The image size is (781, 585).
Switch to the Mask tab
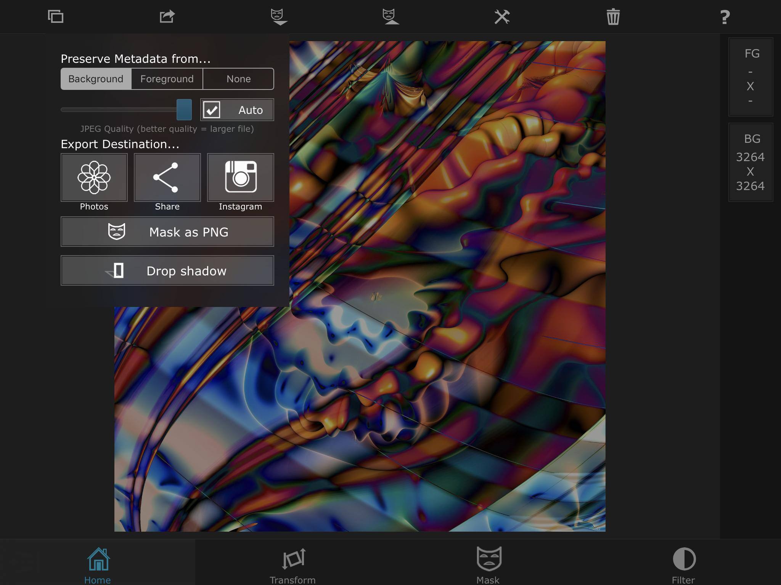click(x=488, y=564)
